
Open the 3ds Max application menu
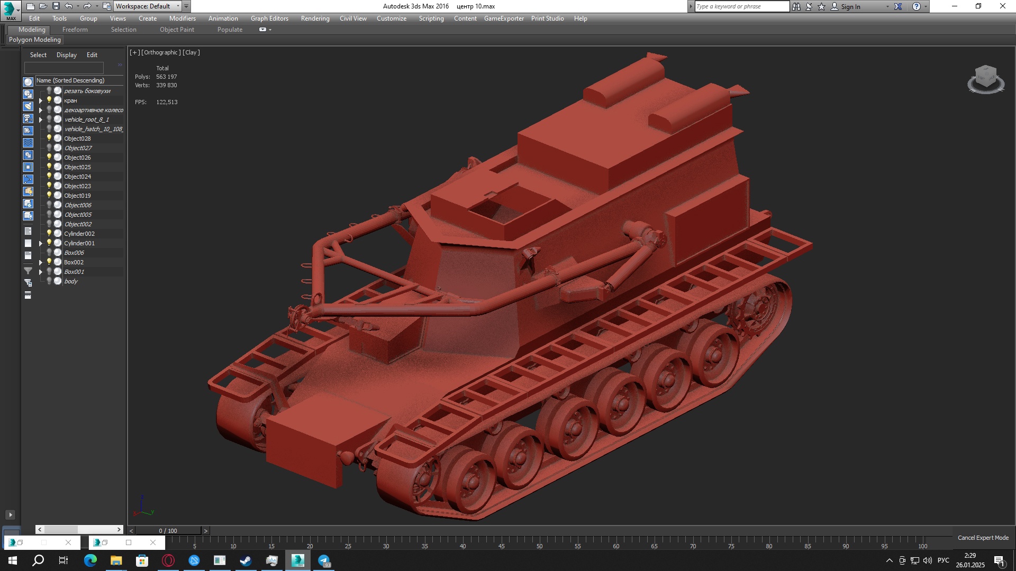[x=10, y=10]
